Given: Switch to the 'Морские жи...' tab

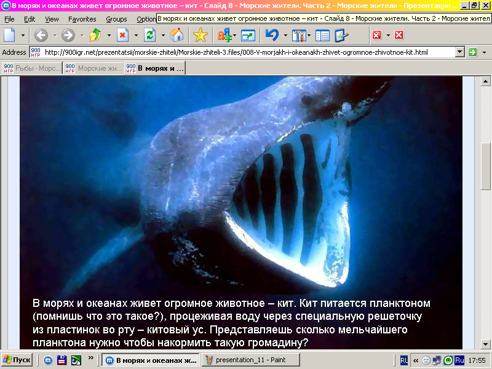Looking at the screenshot, I should coord(93,68).
